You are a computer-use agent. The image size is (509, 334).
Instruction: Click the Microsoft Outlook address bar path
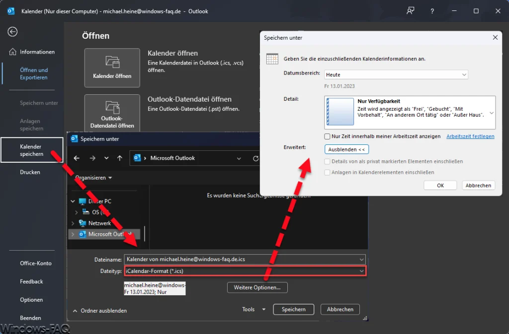172,158
